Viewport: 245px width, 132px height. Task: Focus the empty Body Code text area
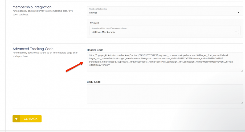click(165, 94)
